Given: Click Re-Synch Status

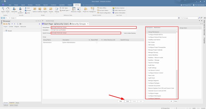Looking at the screenshot, I should coord(103,11).
